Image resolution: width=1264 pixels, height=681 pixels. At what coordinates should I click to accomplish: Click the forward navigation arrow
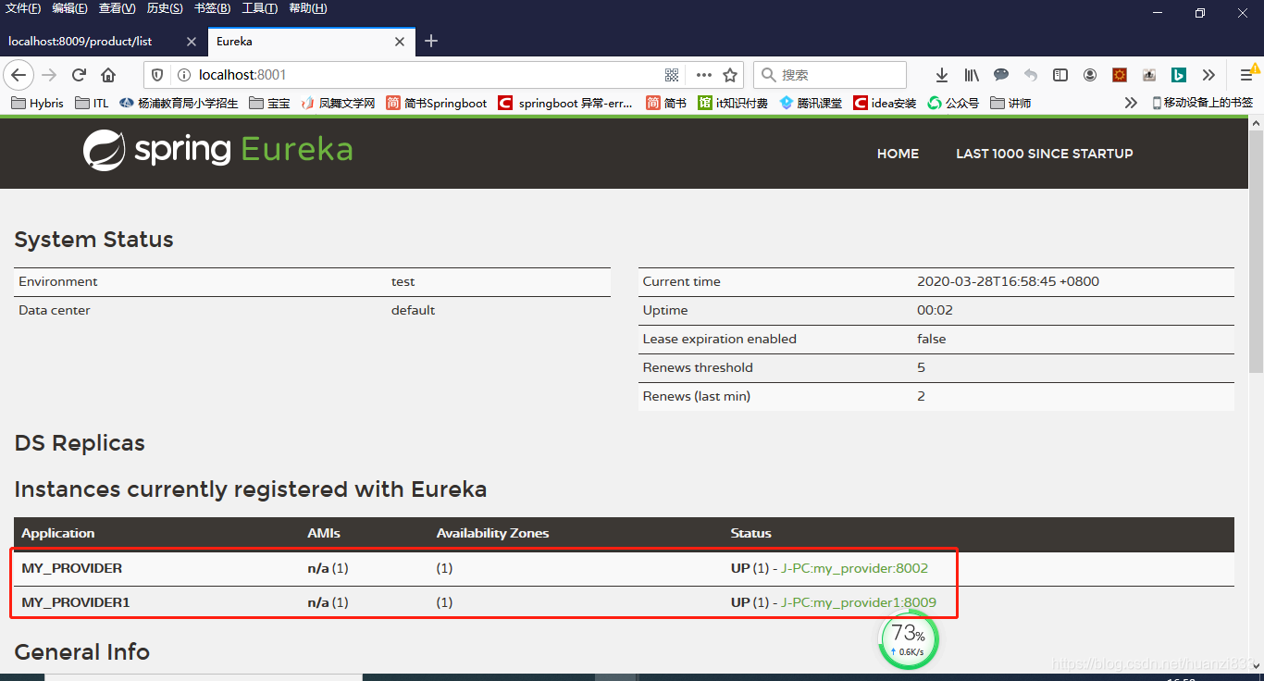point(49,75)
